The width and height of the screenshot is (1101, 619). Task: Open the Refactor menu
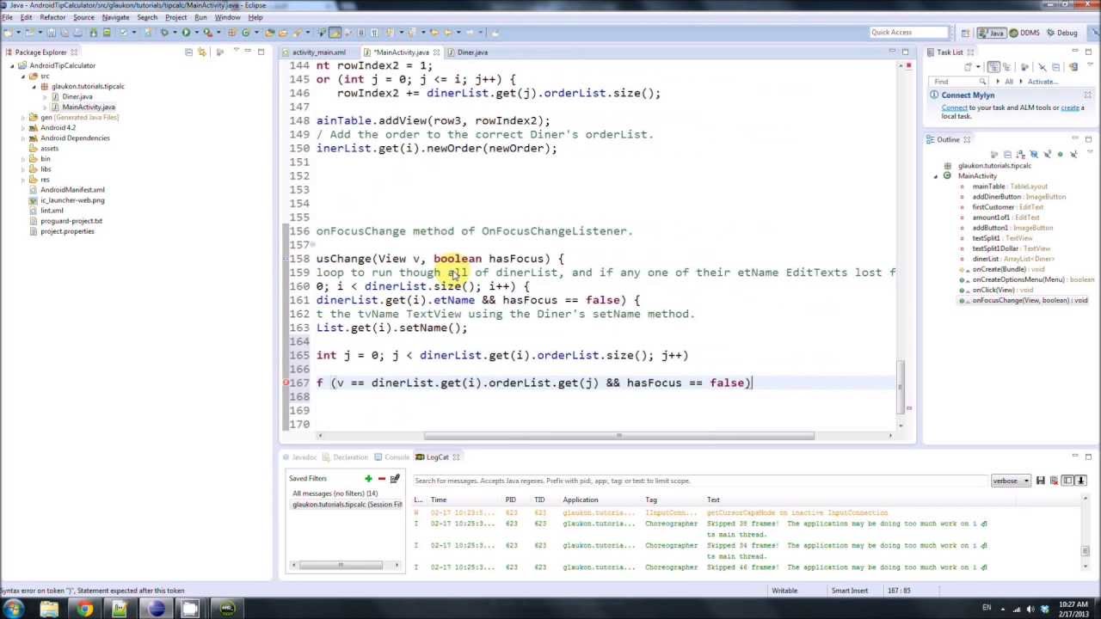[52, 17]
